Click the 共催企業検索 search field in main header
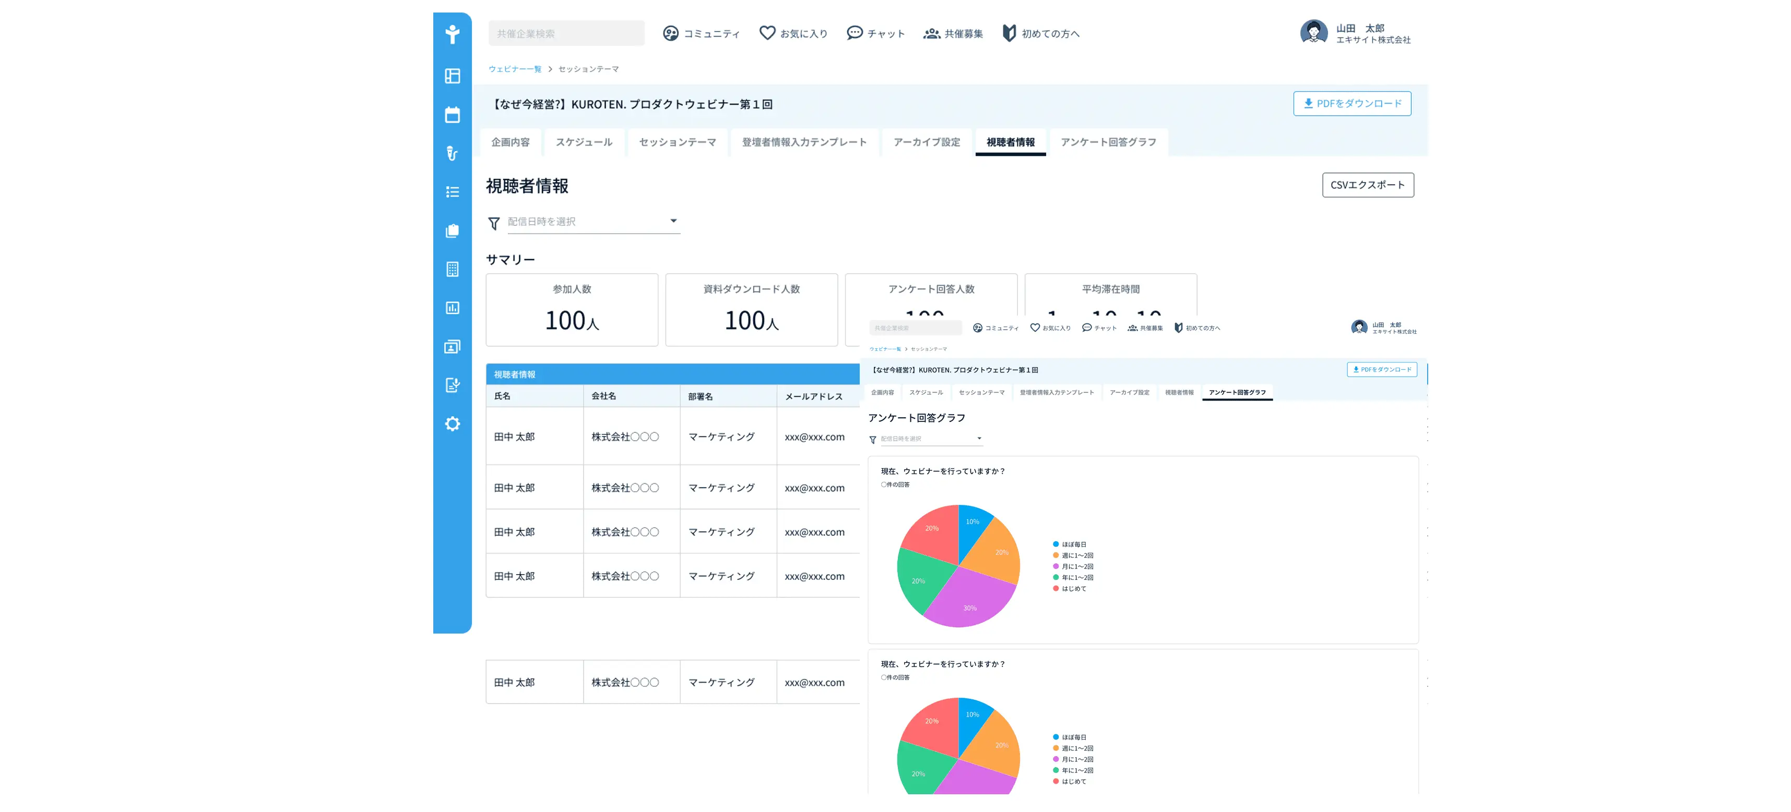Screen dimensions: 1791x812 pyautogui.click(x=566, y=33)
